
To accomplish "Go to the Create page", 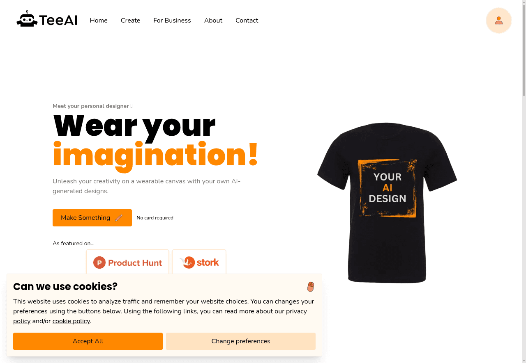I will [130, 21].
